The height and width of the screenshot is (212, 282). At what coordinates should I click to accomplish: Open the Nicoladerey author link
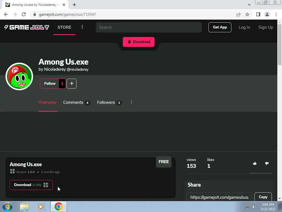coord(55,69)
